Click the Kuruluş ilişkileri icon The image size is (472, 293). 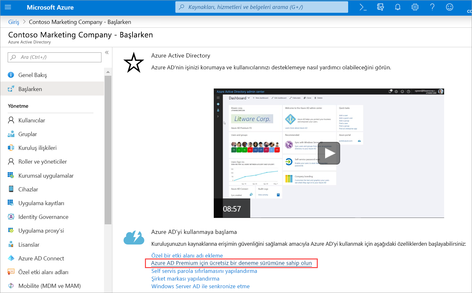click(x=11, y=148)
